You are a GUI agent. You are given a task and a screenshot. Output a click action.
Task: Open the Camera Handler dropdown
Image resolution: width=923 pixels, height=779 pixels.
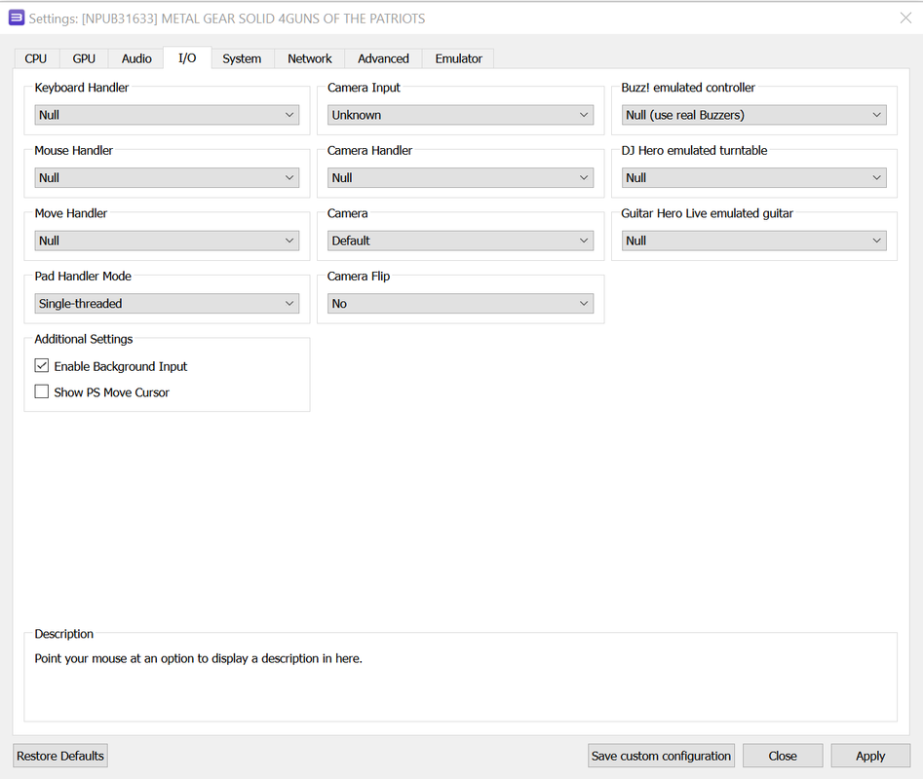click(460, 177)
